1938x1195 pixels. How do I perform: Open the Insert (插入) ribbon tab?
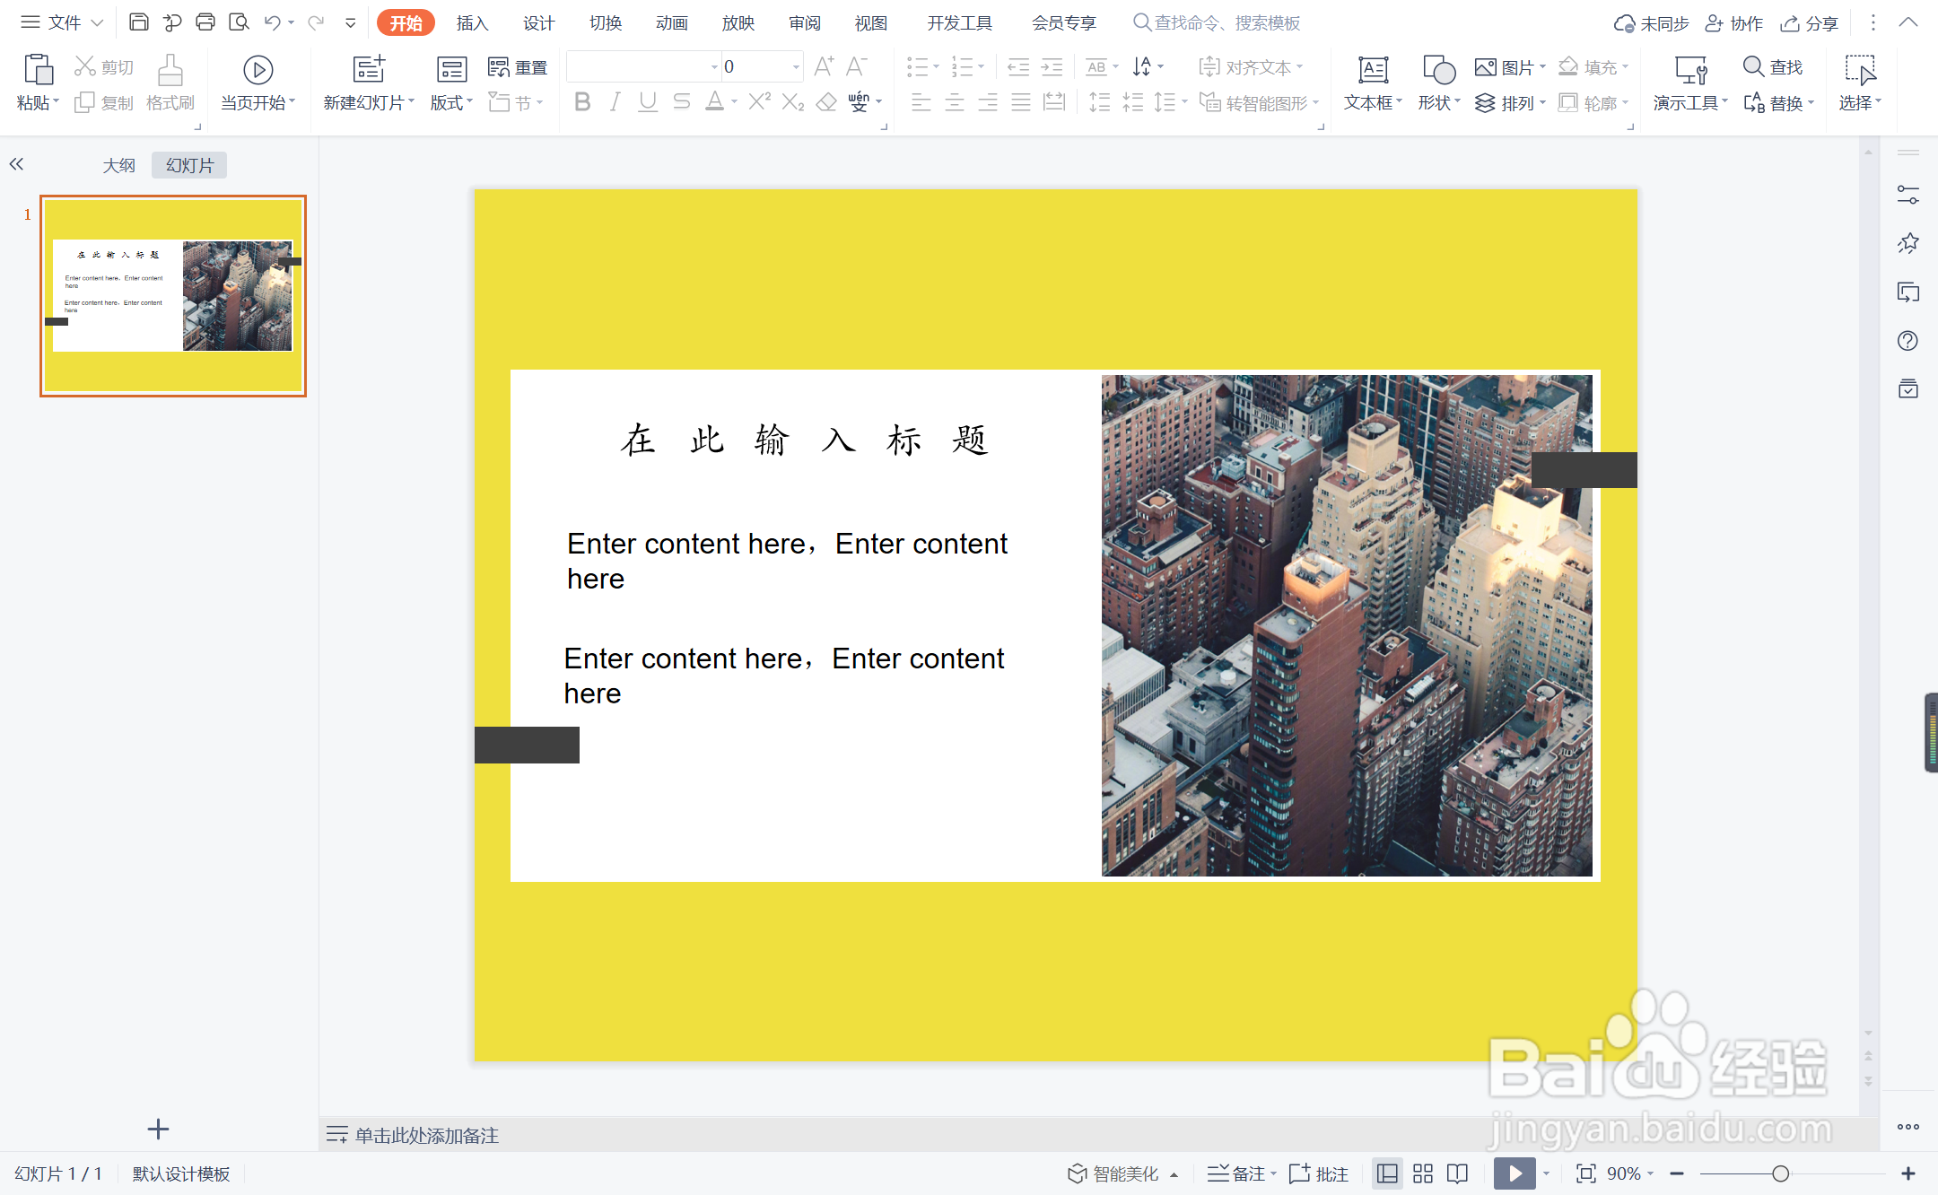point(472,23)
